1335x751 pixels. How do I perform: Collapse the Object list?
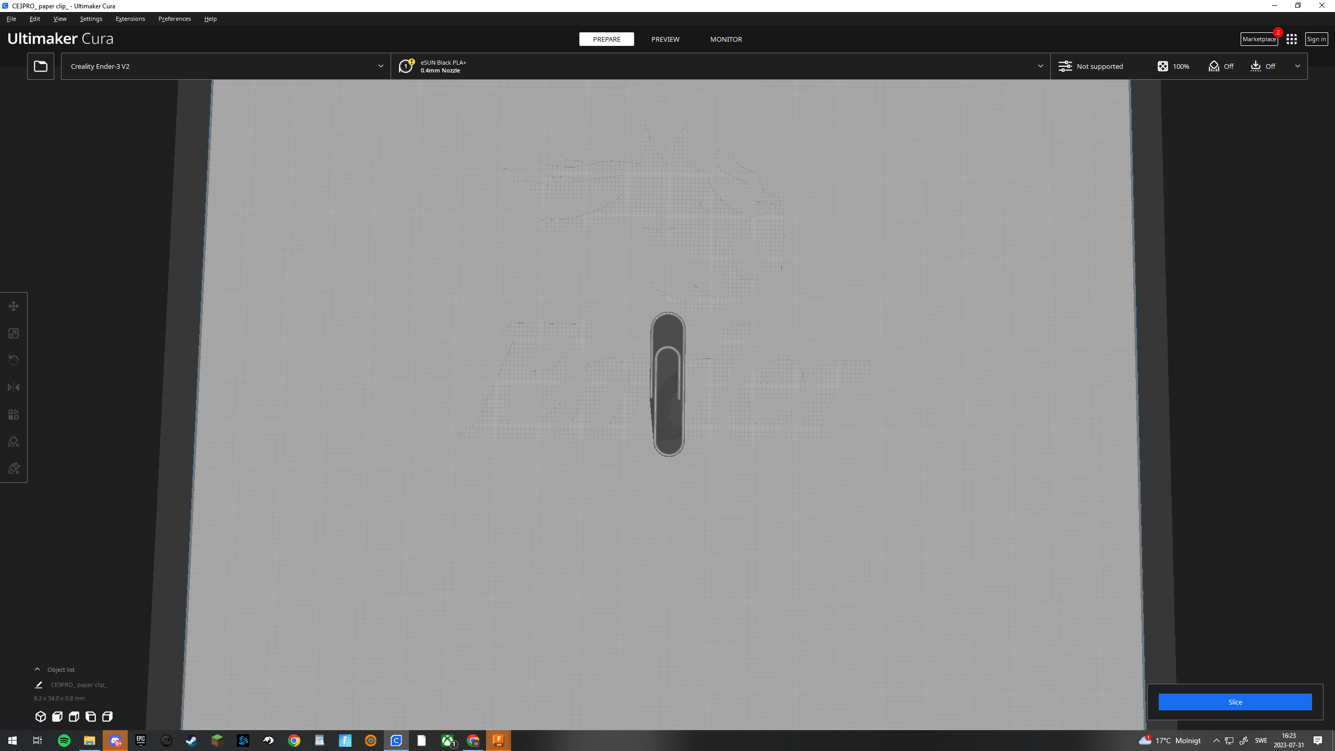click(x=38, y=669)
